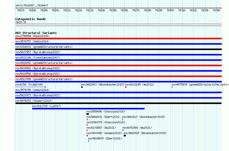The height and width of the screenshot is (151, 229).
Task: Select the blue bar under esv3576757
Action: (x=118, y=44)
